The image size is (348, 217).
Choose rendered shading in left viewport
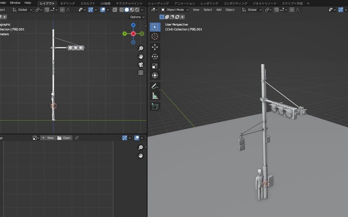137,10
